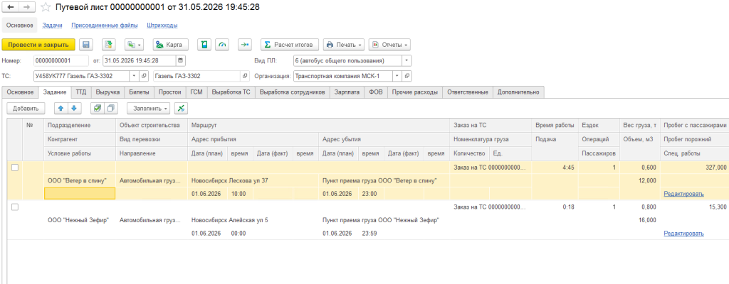Click the post document icon
Viewport: 729px width, 284px height.
pos(108,45)
